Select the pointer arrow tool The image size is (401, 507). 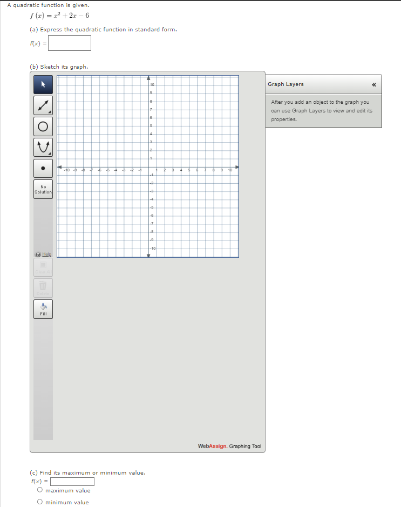pos(43,85)
